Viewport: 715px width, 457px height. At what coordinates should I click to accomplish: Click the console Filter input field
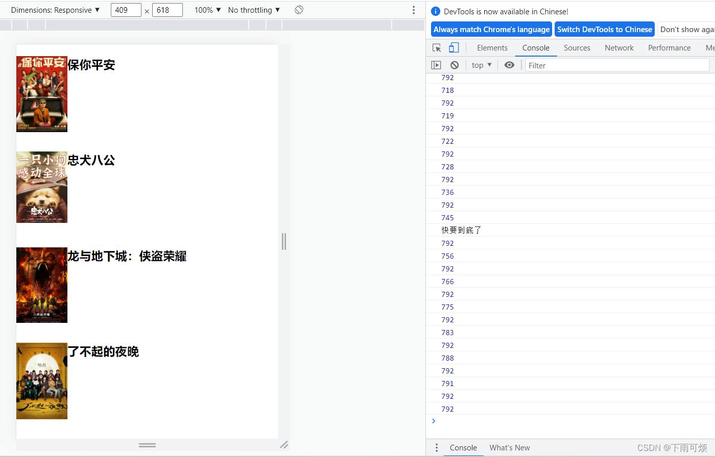(x=617, y=65)
